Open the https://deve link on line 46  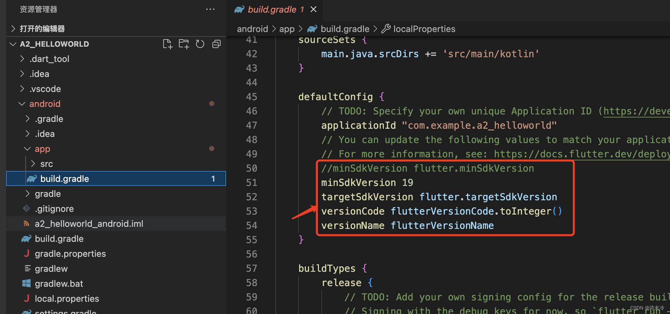637,111
